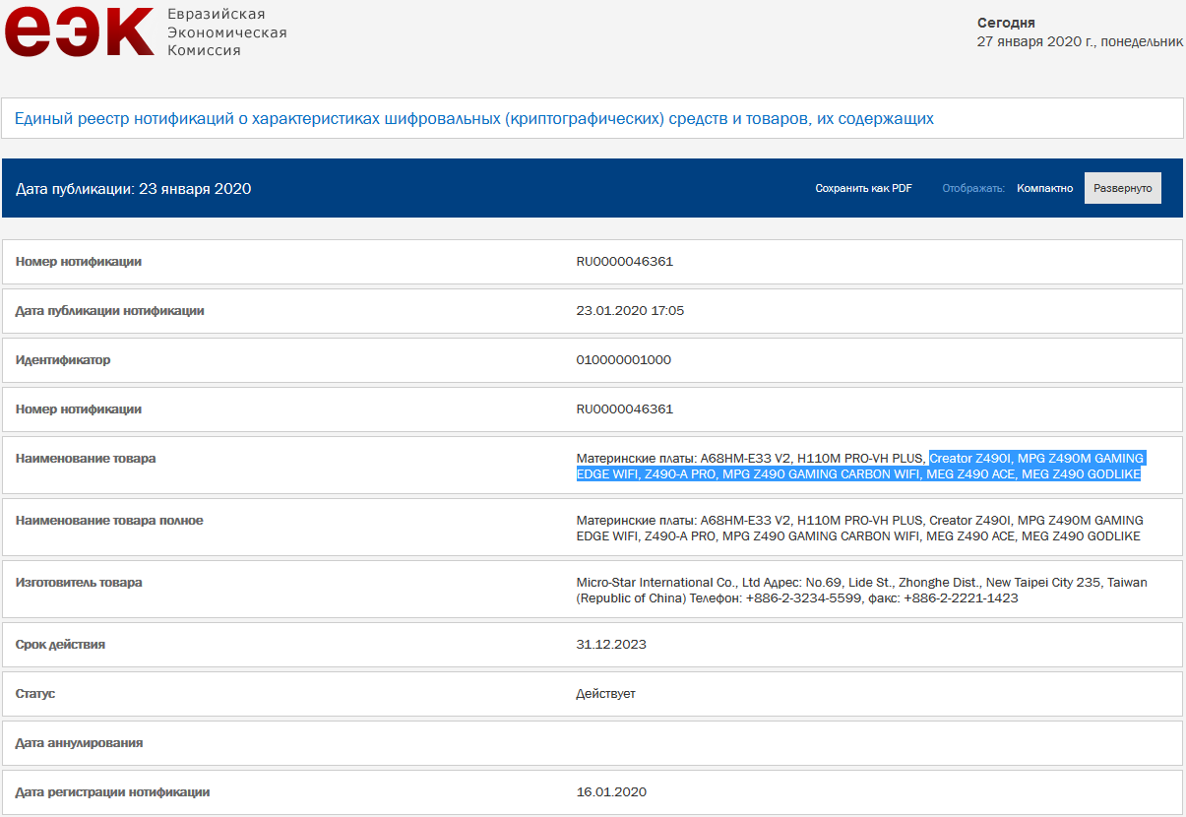Click the expiry date 31.12.2023
The height and width of the screenshot is (817, 1186).
tap(611, 645)
